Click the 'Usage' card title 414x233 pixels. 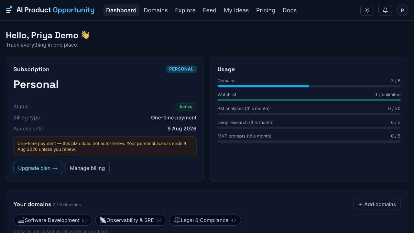226,69
